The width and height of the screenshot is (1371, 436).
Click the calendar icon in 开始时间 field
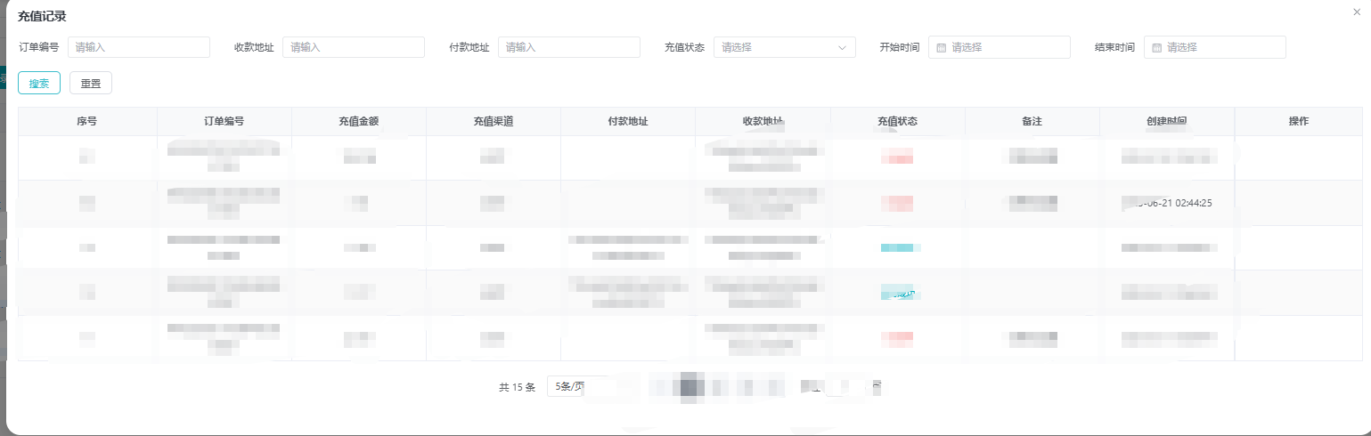coord(941,48)
